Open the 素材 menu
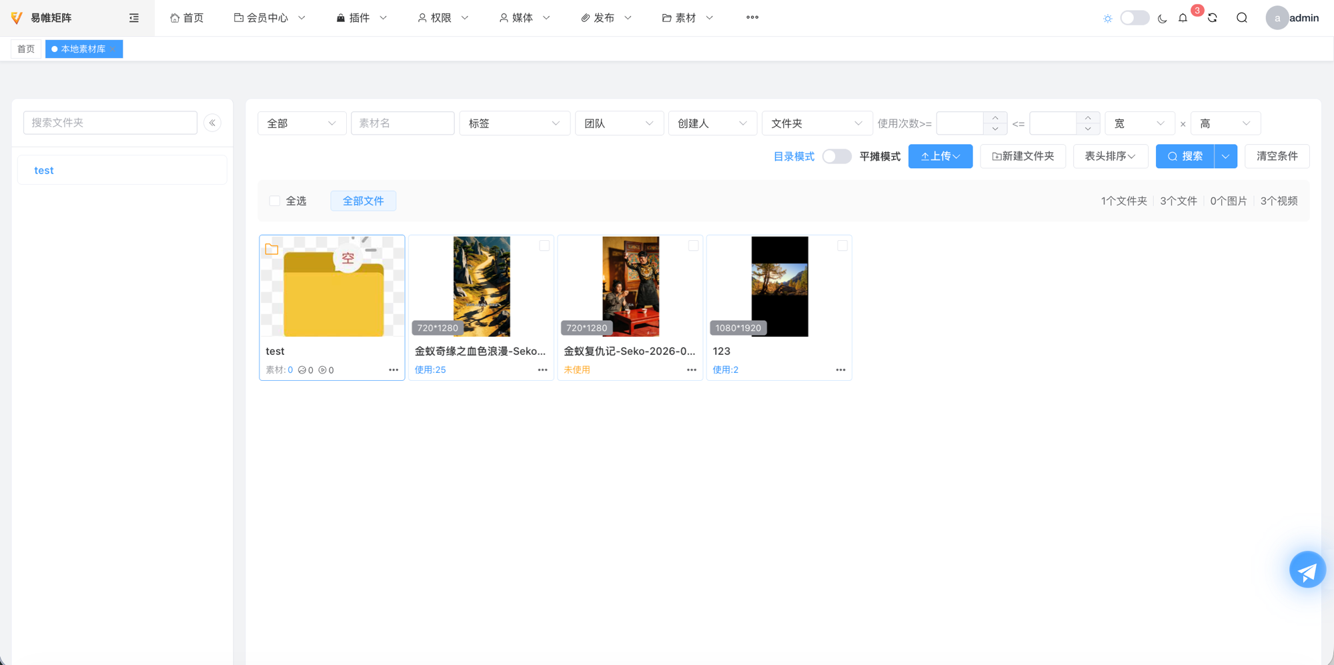This screenshot has width=1334, height=665. 688,18
